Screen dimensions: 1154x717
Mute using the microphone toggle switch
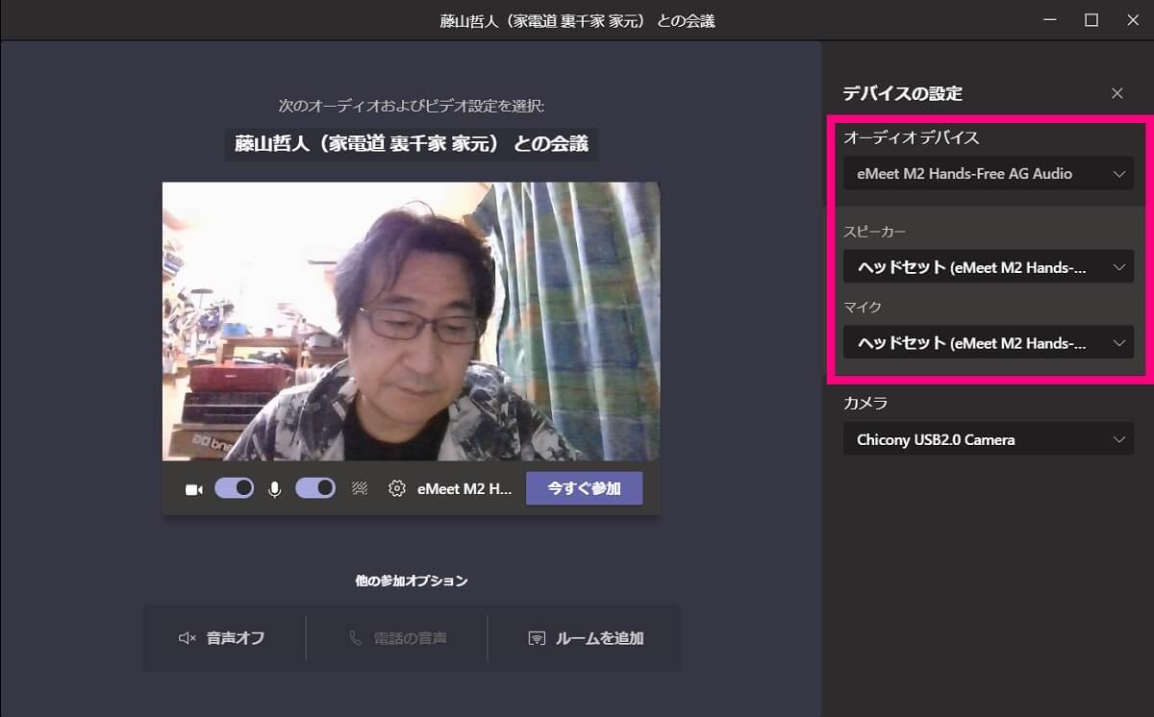coord(314,488)
